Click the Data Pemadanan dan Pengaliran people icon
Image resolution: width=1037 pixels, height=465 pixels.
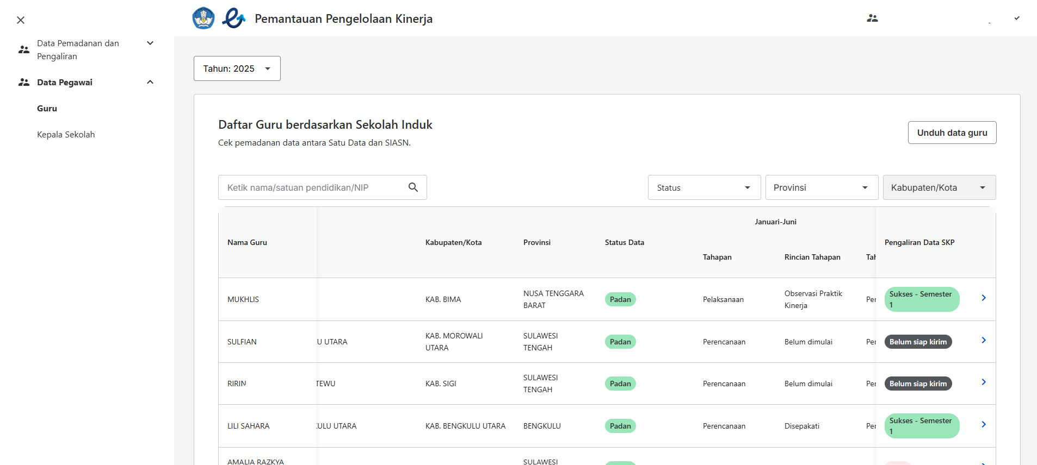[24, 49]
